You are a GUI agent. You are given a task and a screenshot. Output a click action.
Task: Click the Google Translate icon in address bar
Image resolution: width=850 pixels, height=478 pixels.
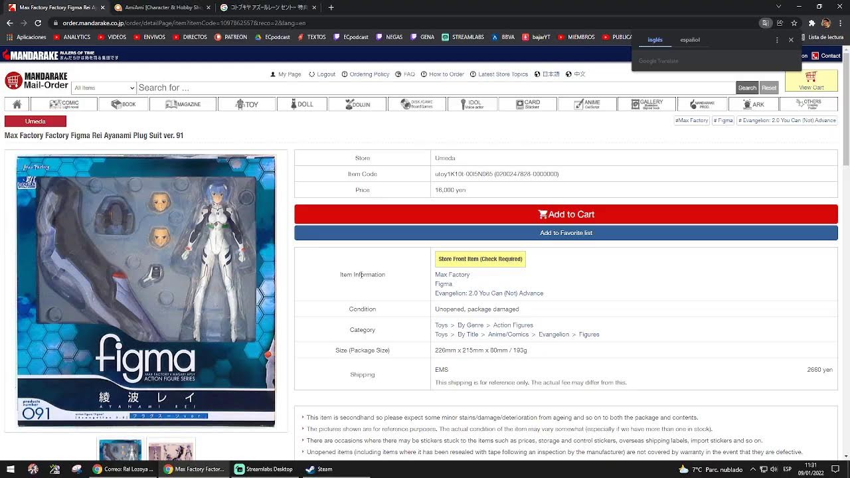click(766, 23)
